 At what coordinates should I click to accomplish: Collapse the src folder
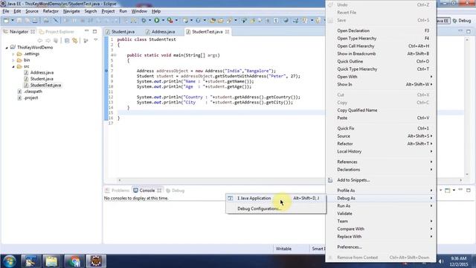coord(13,66)
